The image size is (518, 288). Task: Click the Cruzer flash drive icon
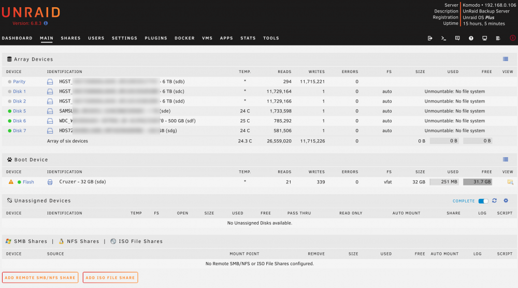click(x=50, y=182)
